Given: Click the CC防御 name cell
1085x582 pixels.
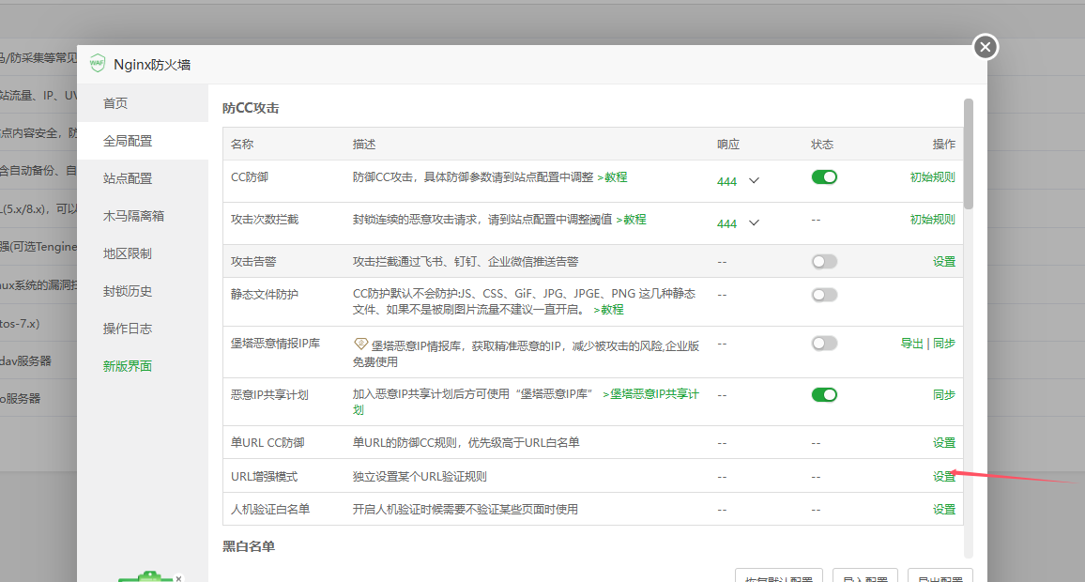Looking at the screenshot, I should click(249, 177).
